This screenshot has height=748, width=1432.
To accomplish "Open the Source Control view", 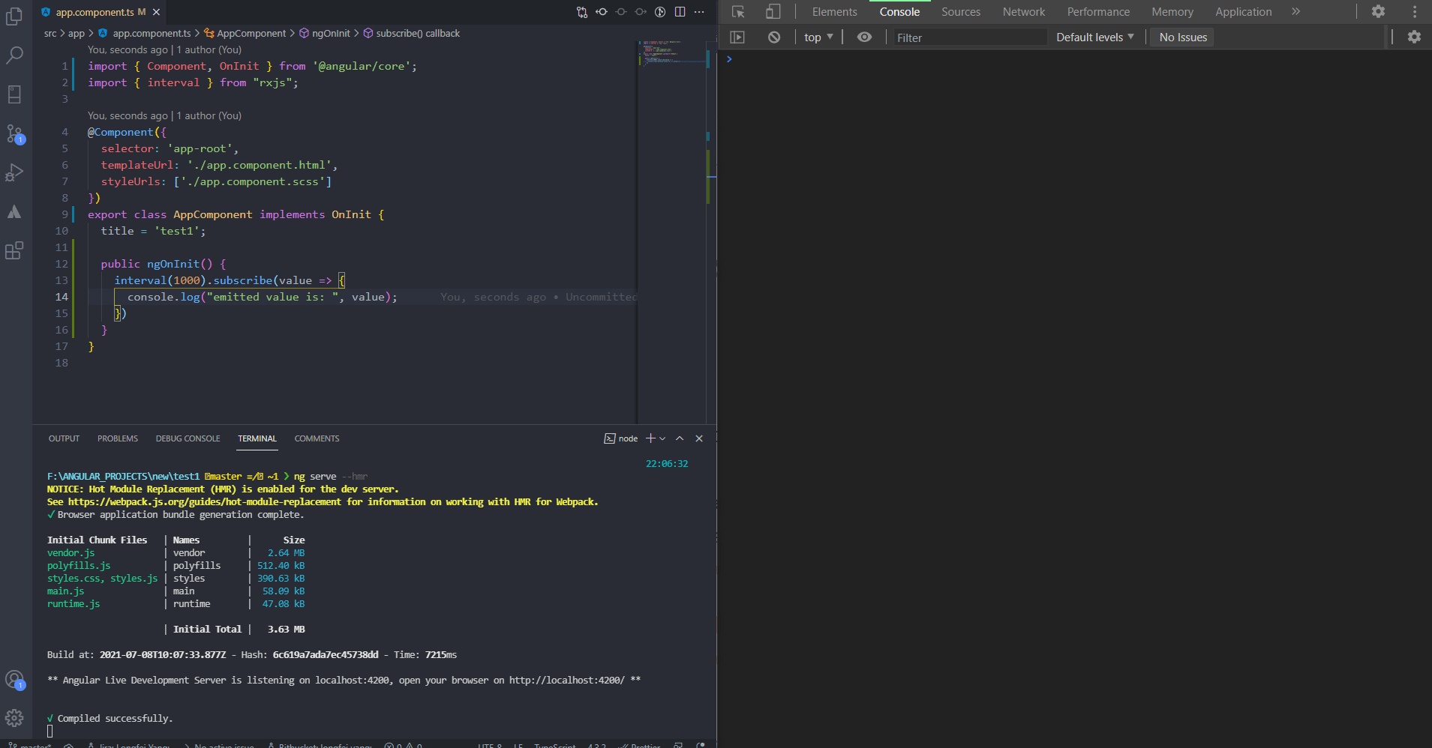I will click(15, 133).
